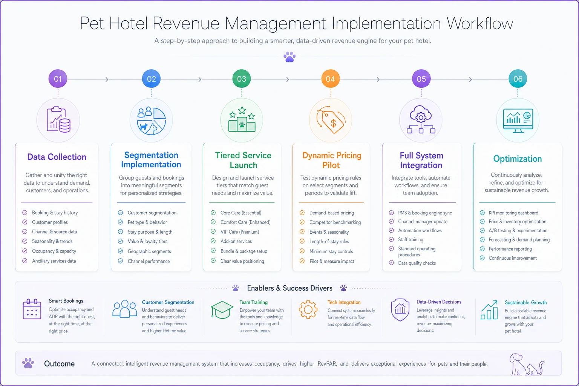
Task: Click the Segmentation Implementation card title
Action: pyautogui.click(x=151, y=160)
